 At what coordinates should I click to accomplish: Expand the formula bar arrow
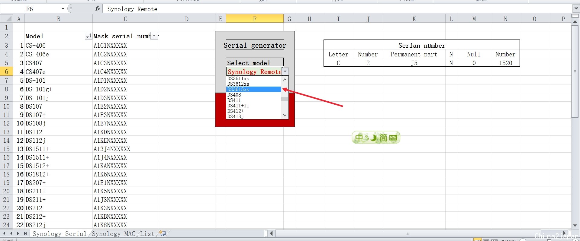click(x=575, y=8)
